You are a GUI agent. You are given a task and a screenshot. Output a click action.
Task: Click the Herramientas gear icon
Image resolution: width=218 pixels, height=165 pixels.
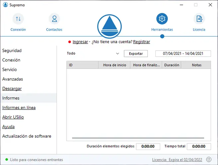point(162,19)
